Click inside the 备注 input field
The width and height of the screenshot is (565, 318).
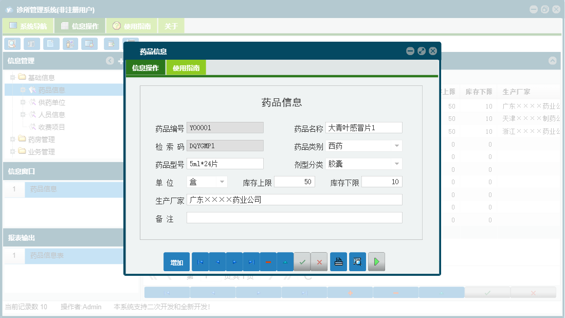pos(294,217)
